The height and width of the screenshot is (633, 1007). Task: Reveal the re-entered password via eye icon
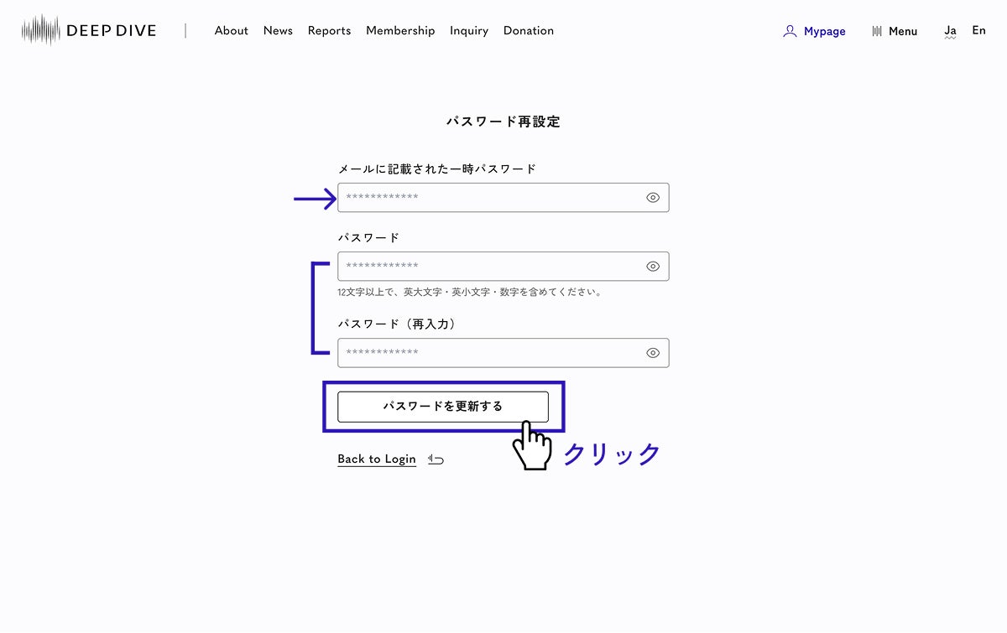pos(653,353)
